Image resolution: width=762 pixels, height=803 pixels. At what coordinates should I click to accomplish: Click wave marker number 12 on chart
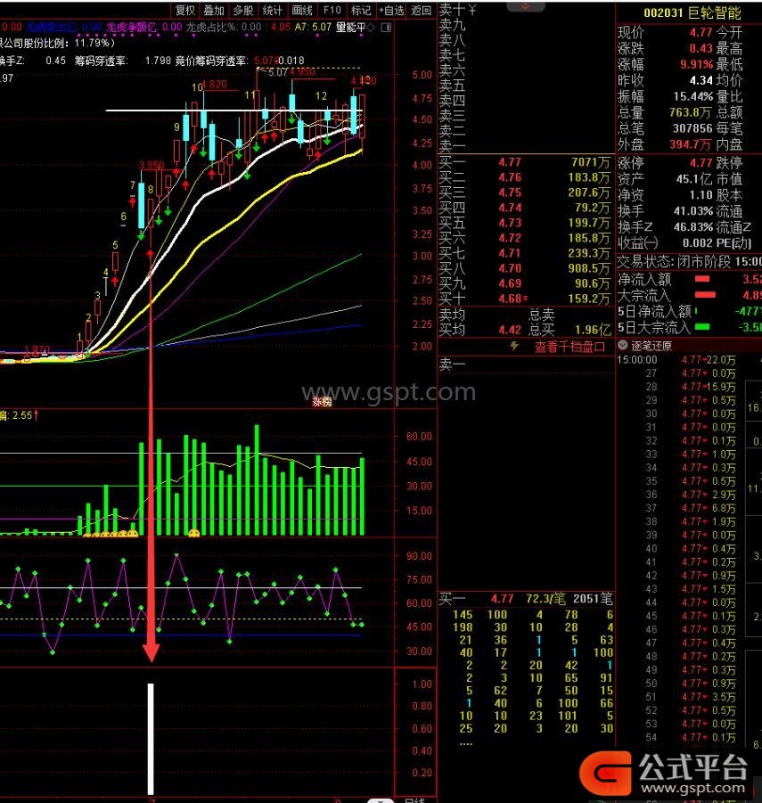click(x=321, y=95)
